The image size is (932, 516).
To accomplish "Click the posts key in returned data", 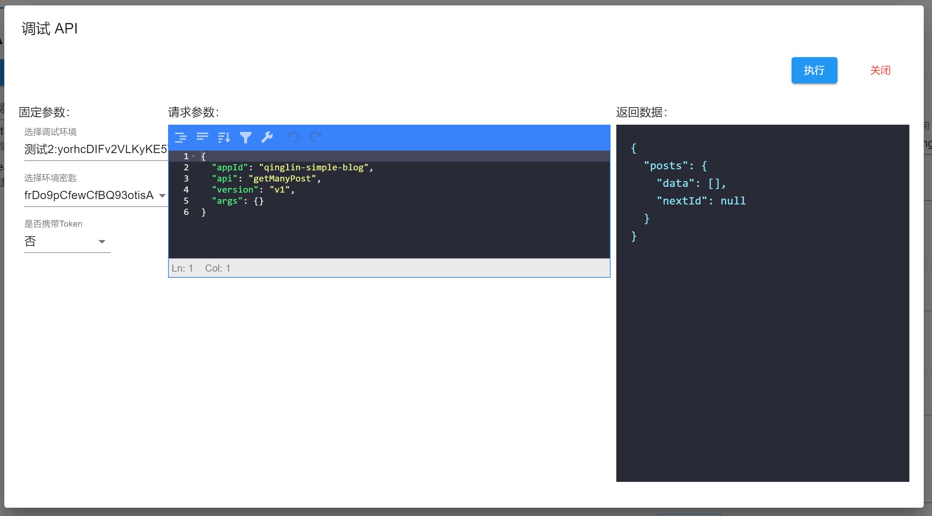I will (666, 166).
